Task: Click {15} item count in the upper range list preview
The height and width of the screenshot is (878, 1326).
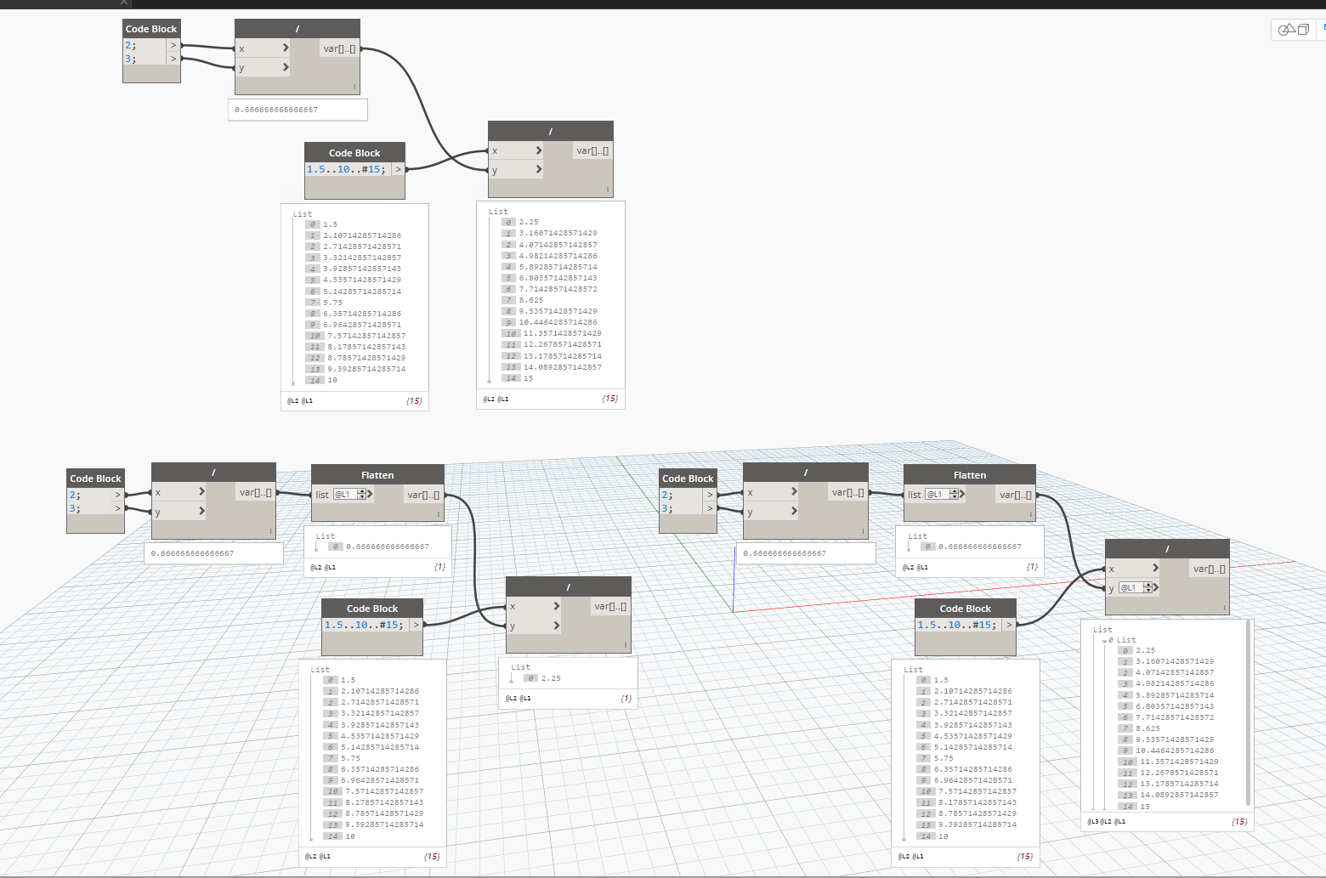Action: (x=414, y=400)
